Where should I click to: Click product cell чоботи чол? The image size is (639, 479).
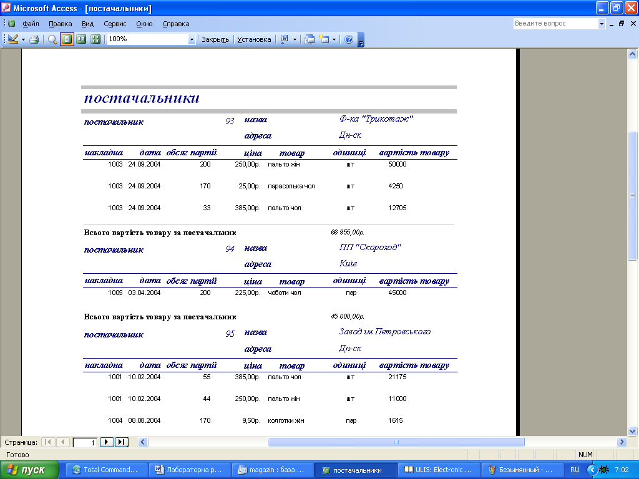(x=284, y=293)
